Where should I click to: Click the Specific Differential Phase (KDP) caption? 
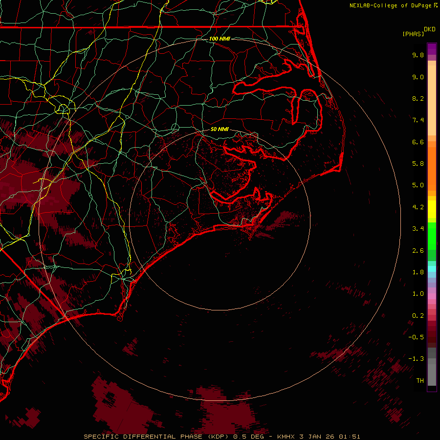(x=156, y=437)
